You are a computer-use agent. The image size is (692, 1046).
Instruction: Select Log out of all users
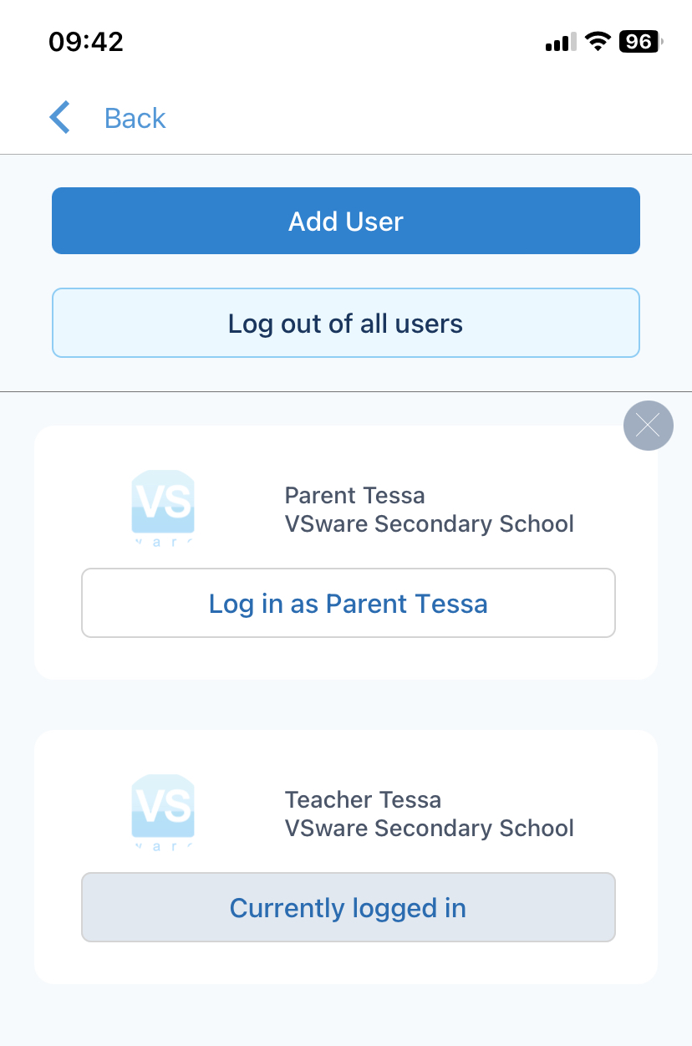(x=345, y=323)
